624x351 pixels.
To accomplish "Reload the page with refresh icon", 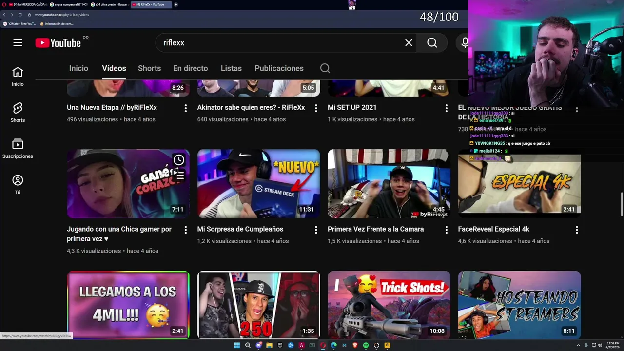I will (x=20, y=15).
